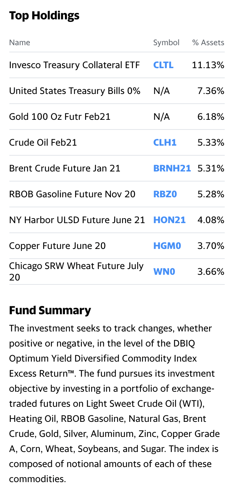
Task: Open the RBZ0 symbol link
Action: pyautogui.click(x=165, y=194)
